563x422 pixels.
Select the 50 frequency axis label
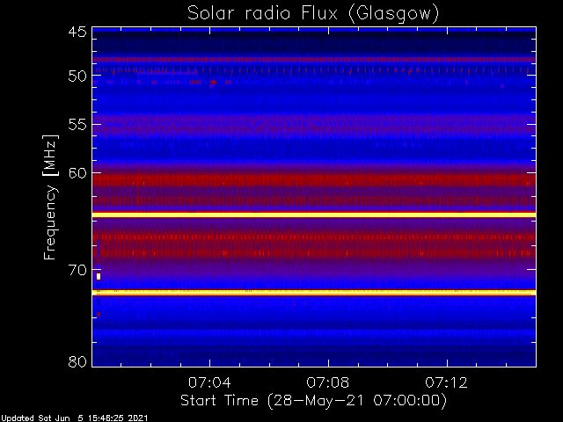tap(77, 76)
